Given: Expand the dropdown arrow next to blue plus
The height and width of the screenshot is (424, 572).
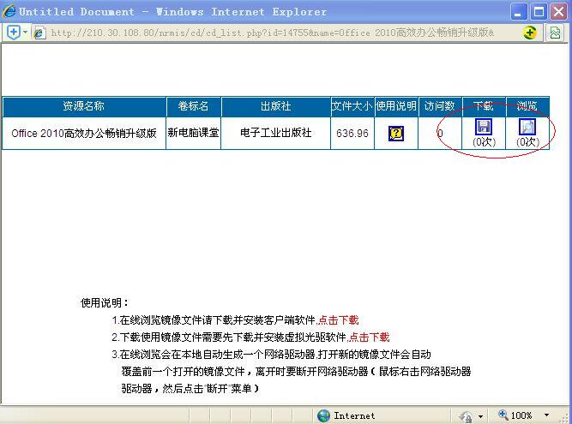Looking at the screenshot, I should 26,33.
